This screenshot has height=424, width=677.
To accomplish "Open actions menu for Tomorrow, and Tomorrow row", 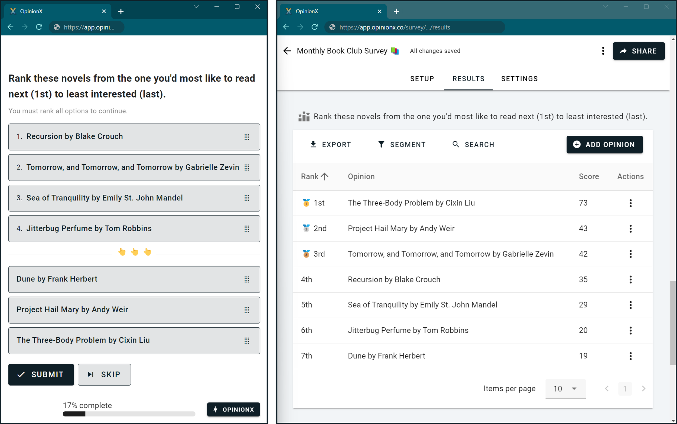I will click(x=630, y=254).
